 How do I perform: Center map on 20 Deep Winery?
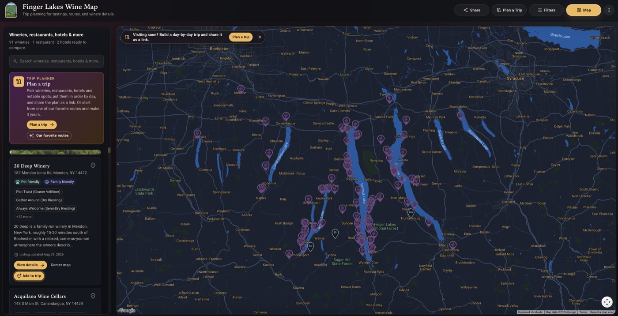pos(60,265)
